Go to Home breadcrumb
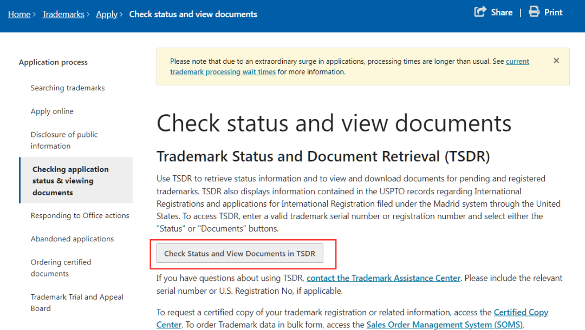Image resolution: width=585 pixels, height=330 pixels. tap(19, 14)
